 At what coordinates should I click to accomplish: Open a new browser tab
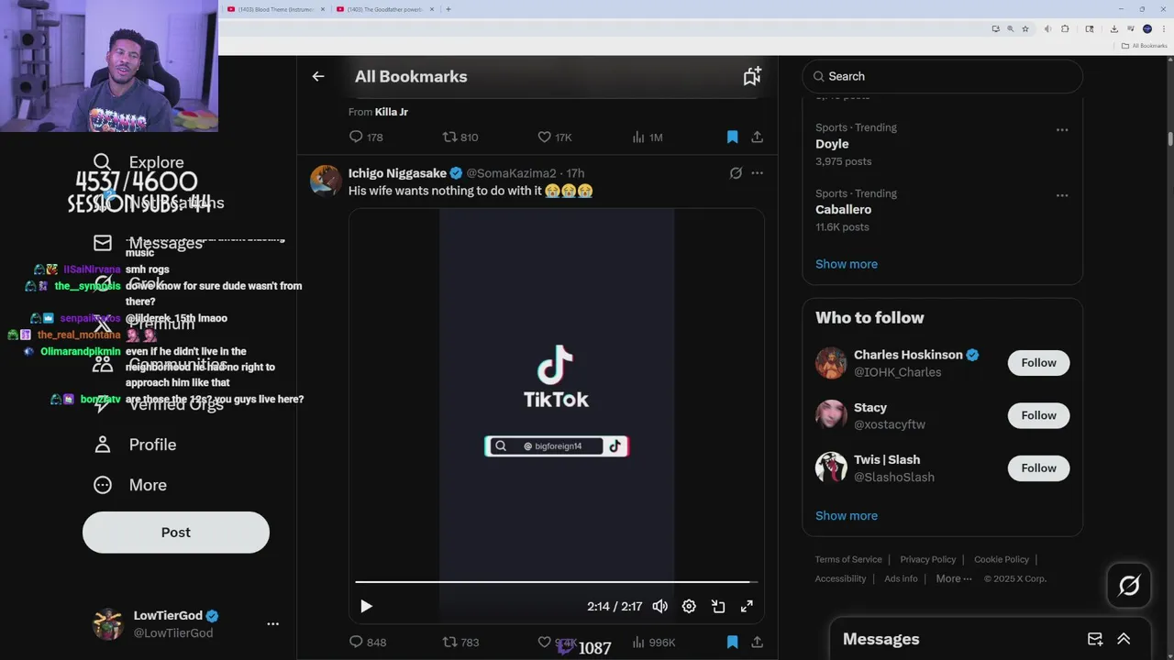pyautogui.click(x=448, y=9)
